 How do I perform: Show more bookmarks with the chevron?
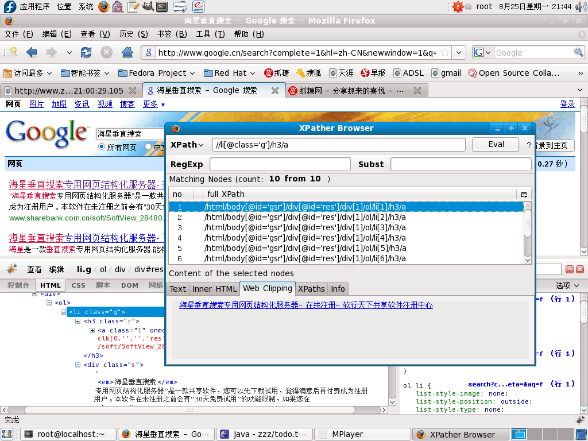coord(581,73)
